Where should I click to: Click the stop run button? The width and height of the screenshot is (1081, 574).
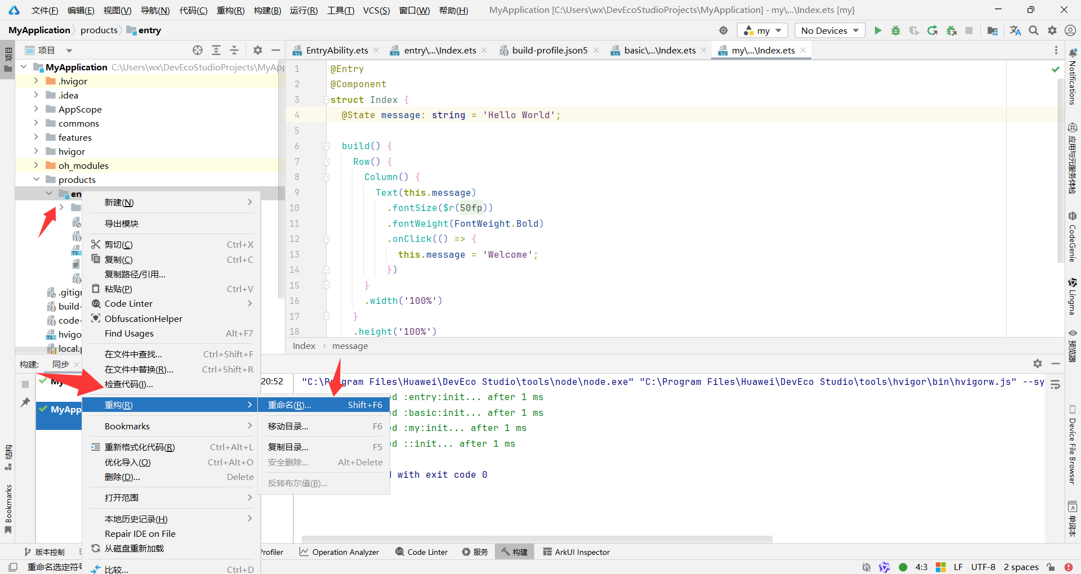pos(969,30)
